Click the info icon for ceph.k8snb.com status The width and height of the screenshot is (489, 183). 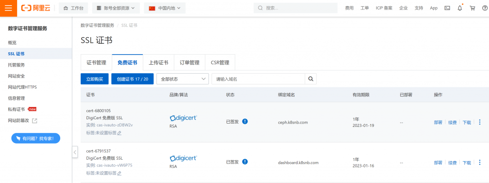tap(245, 121)
